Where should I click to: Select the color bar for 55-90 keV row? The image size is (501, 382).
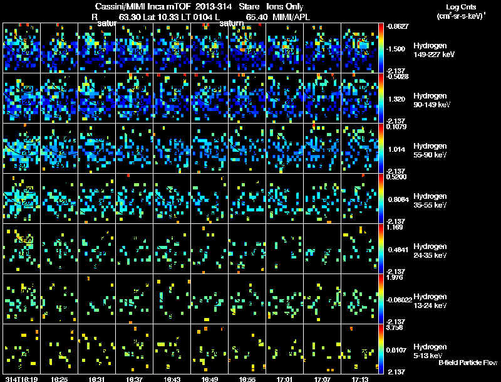[x=381, y=148]
